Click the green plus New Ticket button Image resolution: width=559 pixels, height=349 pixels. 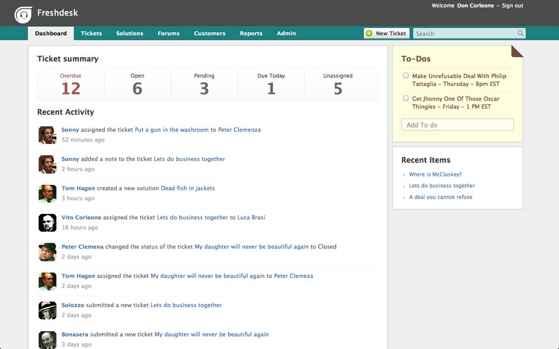(386, 34)
